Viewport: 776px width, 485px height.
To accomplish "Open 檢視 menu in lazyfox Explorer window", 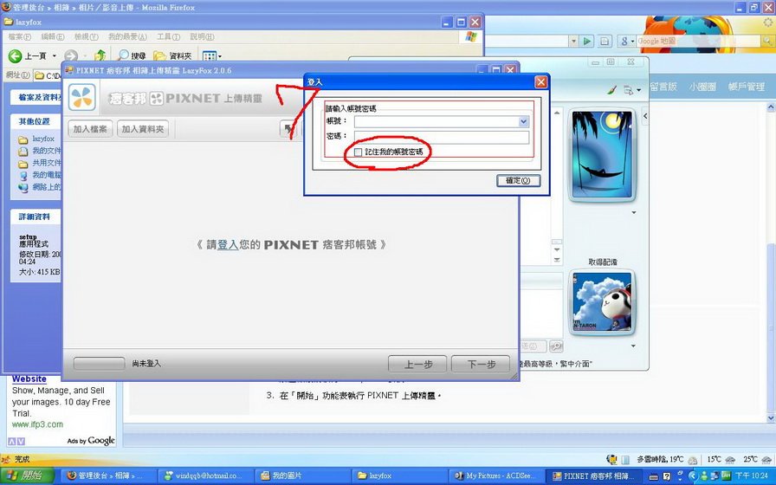I will tap(86, 36).
